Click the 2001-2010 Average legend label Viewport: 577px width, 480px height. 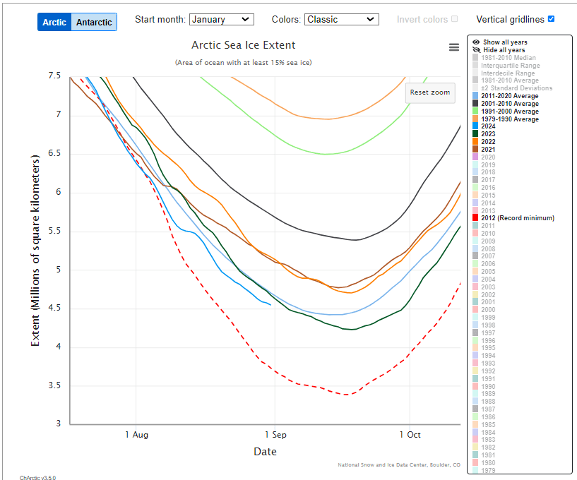point(509,104)
